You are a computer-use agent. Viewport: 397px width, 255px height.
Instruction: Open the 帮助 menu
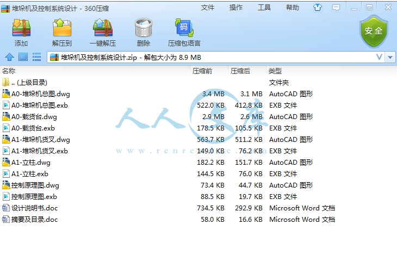(293, 8)
